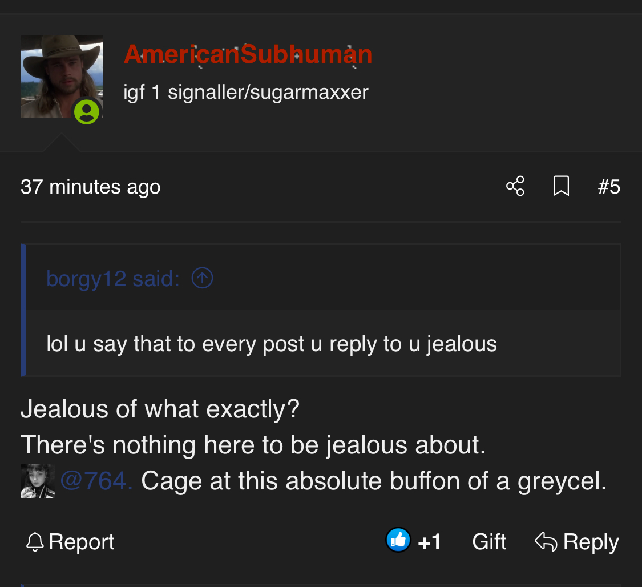Click the "borgy12 said:" quote link
The width and height of the screenshot is (642, 587).
tap(113, 279)
